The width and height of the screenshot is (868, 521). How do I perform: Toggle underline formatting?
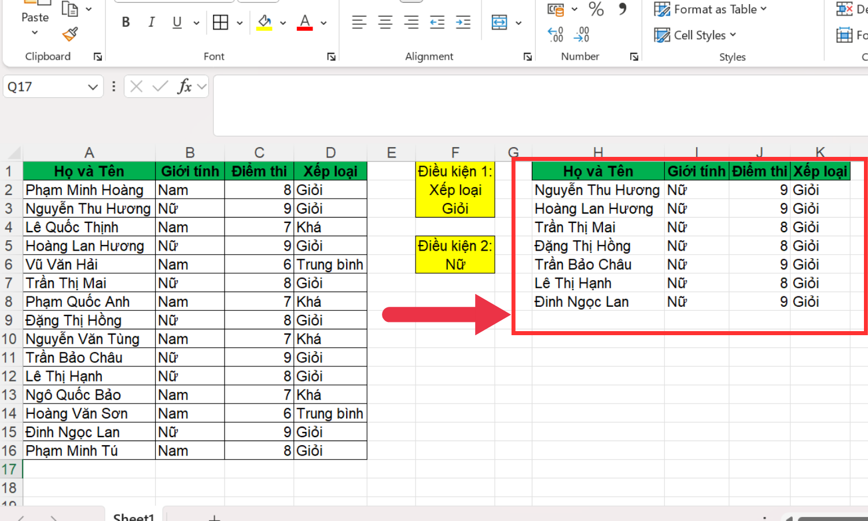pos(177,23)
